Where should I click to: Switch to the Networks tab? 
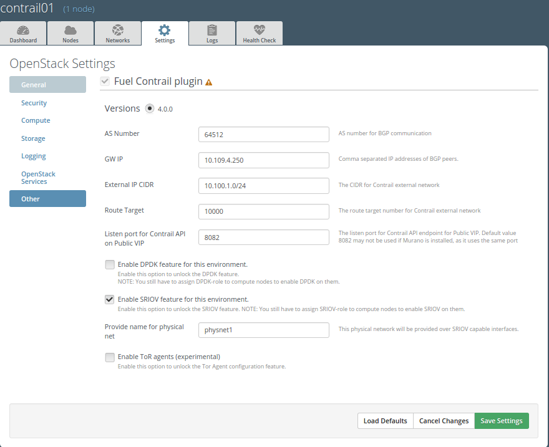(118, 34)
